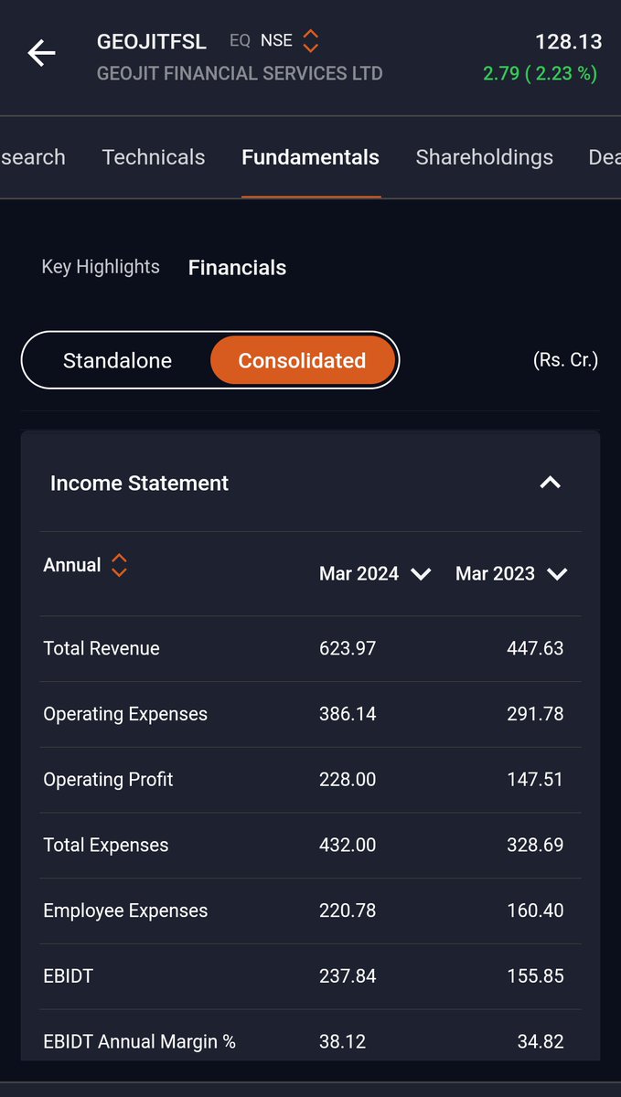Select the EBIDT row label

click(69, 976)
